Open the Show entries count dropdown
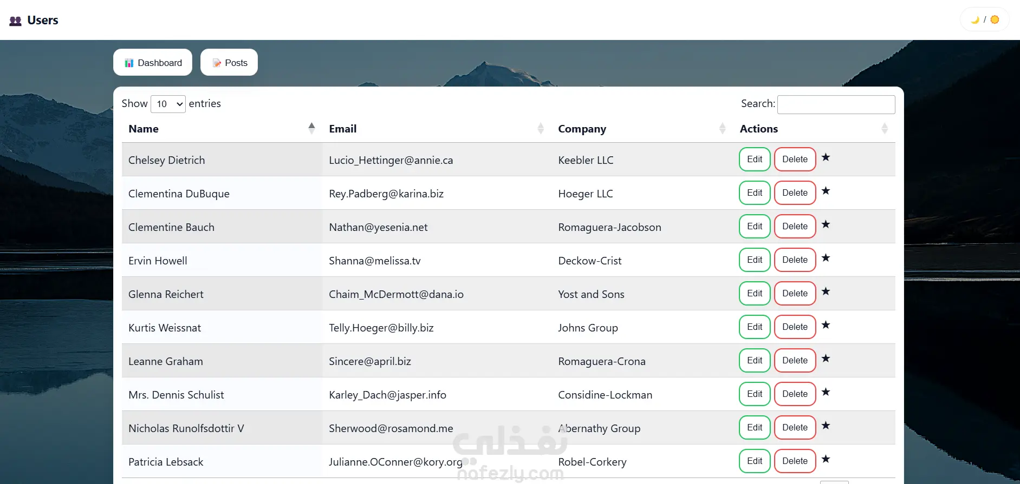Viewport: 1020px width, 484px height. tap(168, 104)
